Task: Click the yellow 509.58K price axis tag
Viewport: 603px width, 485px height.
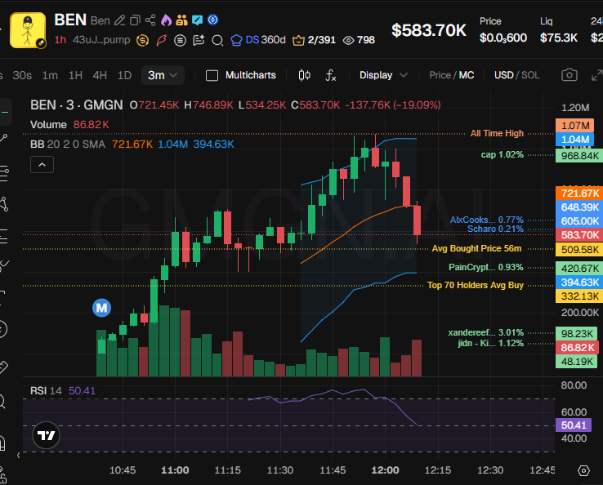Action: [579, 250]
